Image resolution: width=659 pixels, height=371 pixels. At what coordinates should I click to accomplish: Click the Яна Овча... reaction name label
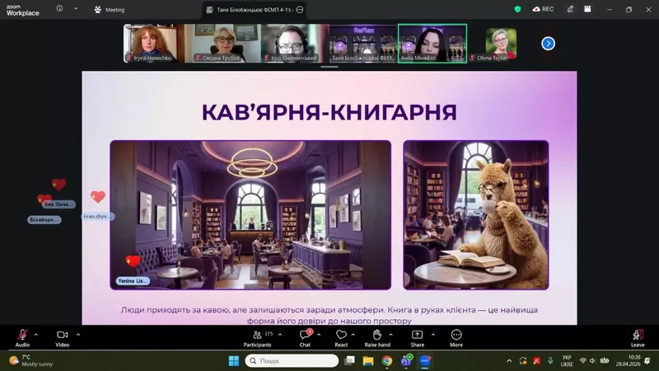[58, 204]
